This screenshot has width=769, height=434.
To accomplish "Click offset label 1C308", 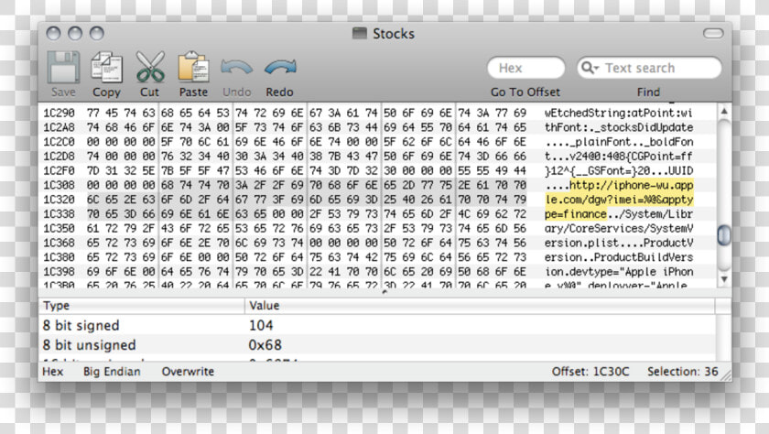I will pyautogui.click(x=59, y=185).
